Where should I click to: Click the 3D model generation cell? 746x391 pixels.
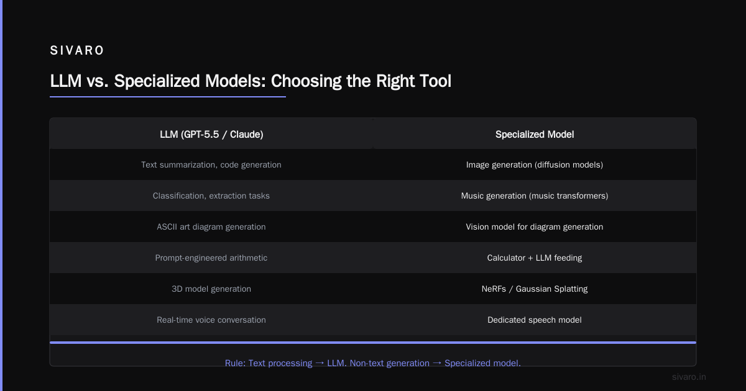point(211,289)
